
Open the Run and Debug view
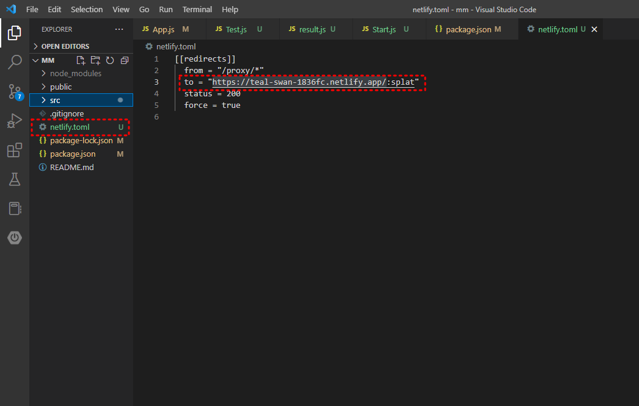(14, 121)
